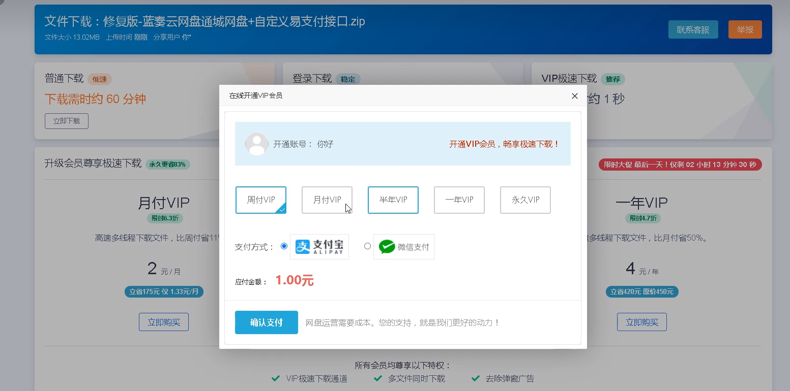The image size is (790, 391).
Task: Click the 稳定 stable badge
Action: (x=348, y=79)
